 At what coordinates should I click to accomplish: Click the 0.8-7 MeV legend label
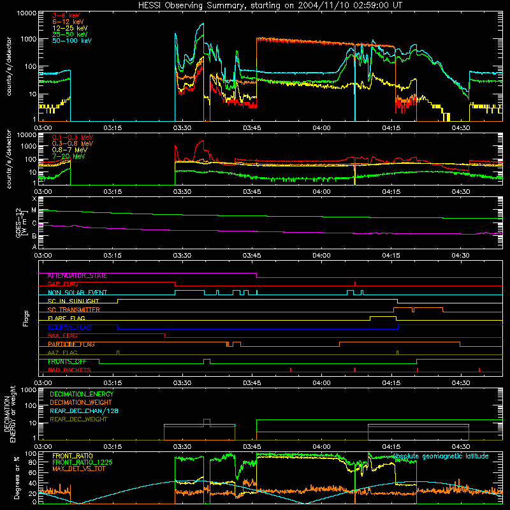[x=69, y=150]
